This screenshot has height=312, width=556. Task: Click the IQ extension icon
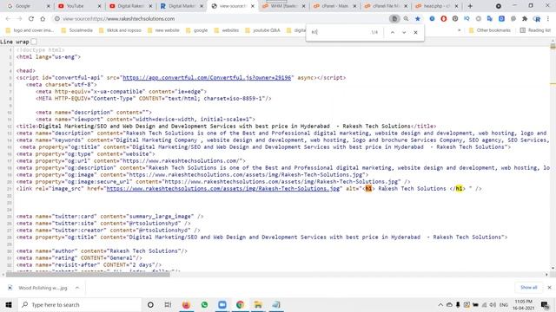point(467,19)
